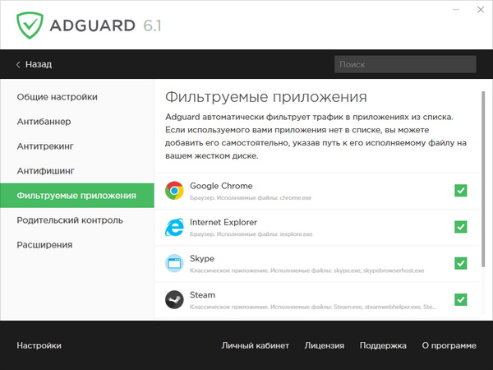
Task: Disable filtering for Internet Explorer
Action: 461,227
